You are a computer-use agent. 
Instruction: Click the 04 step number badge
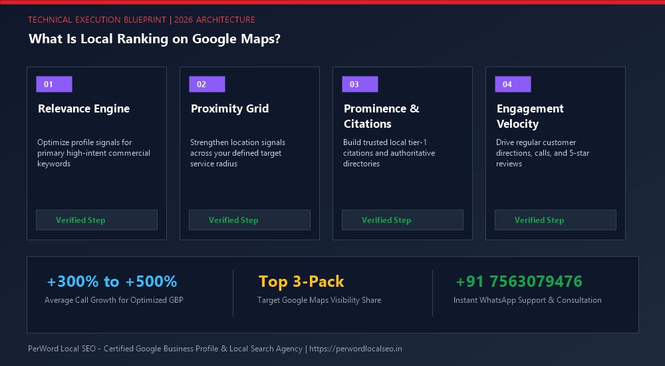[x=513, y=84]
